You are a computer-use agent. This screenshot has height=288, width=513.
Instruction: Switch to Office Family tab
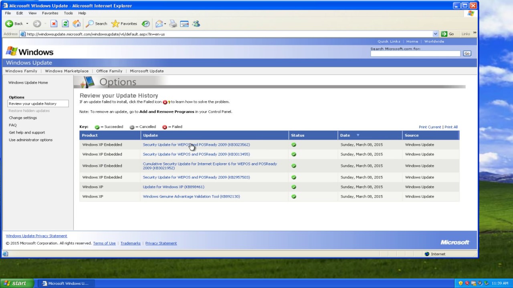(x=109, y=71)
